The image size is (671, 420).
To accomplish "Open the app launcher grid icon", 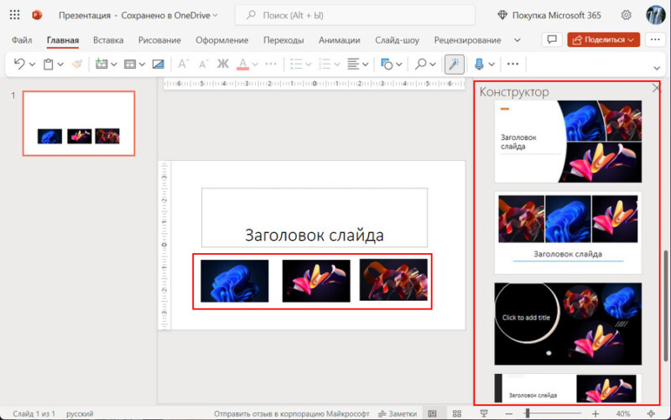I will [x=14, y=15].
